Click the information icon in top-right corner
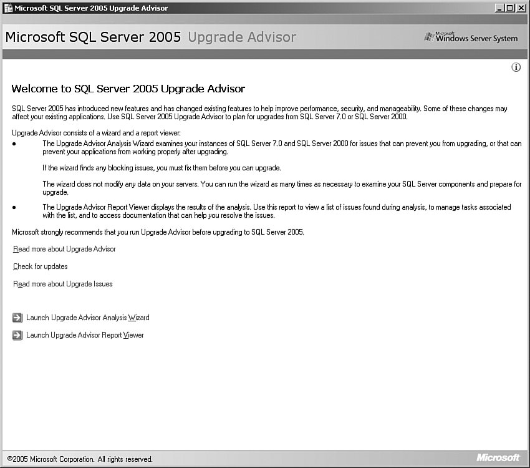 516,67
